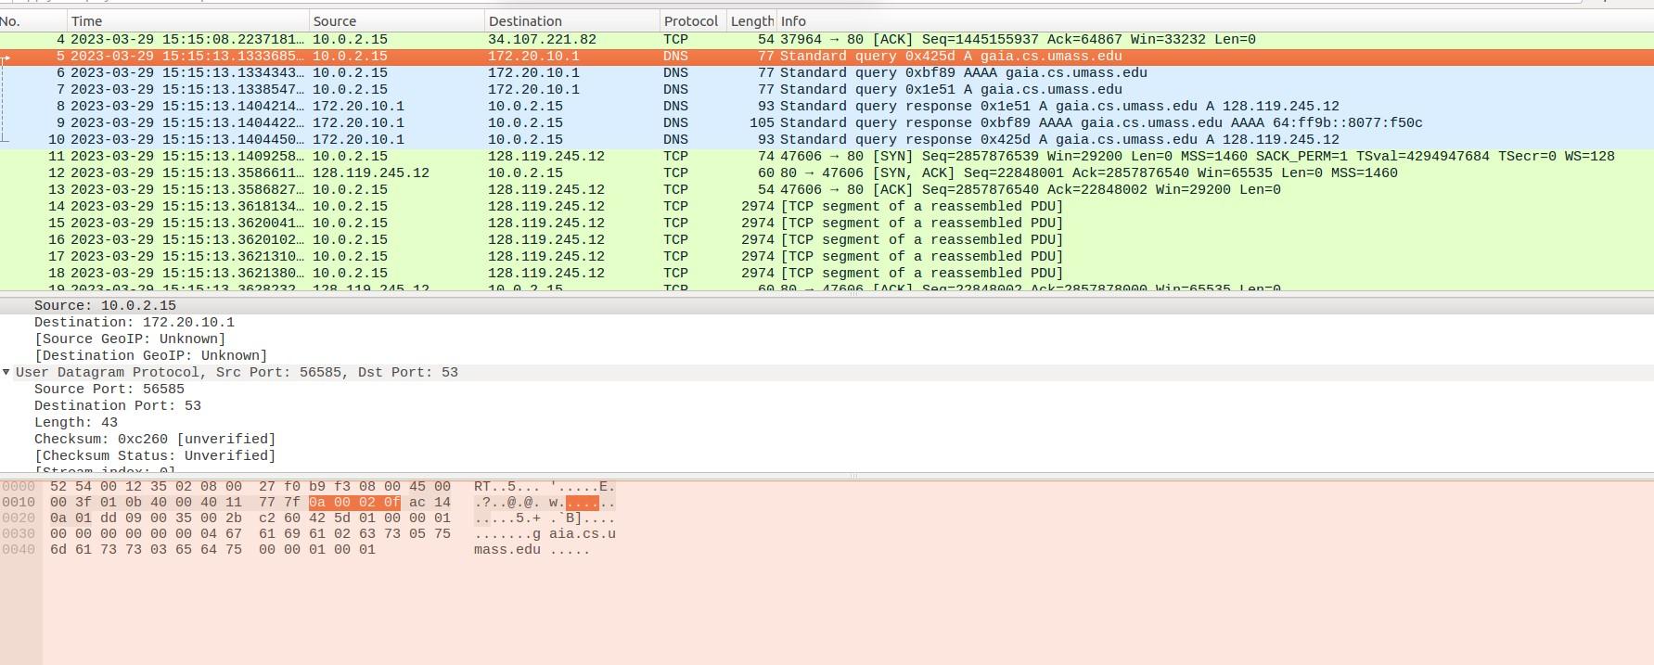Viewport: 1654px width, 665px height.
Task: Click ASCII text RT..5... in first row
Action: click(x=506, y=486)
